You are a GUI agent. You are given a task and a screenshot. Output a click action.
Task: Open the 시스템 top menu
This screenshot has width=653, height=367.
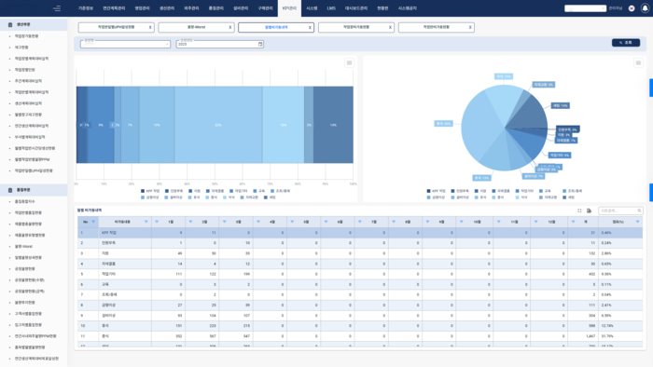(312, 8)
